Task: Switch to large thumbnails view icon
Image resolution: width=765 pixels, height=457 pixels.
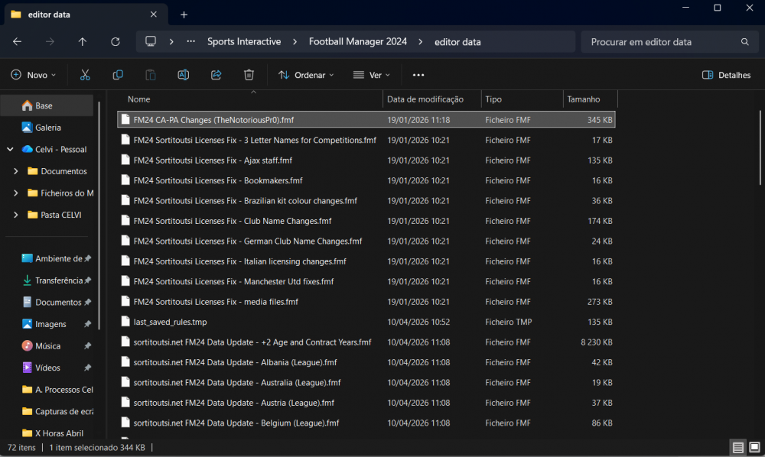Action: coord(754,447)
